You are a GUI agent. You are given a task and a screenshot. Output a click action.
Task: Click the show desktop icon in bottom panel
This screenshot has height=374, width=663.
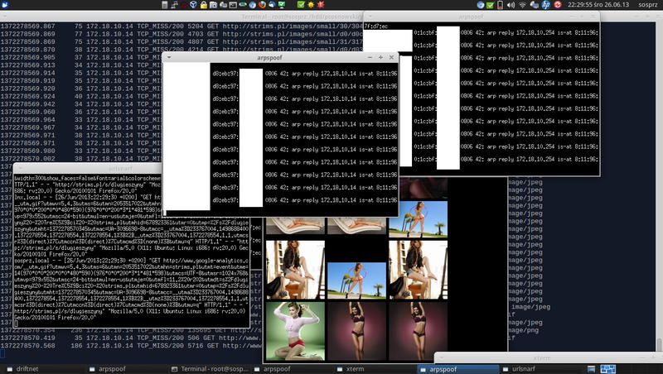tap(591, 369)
